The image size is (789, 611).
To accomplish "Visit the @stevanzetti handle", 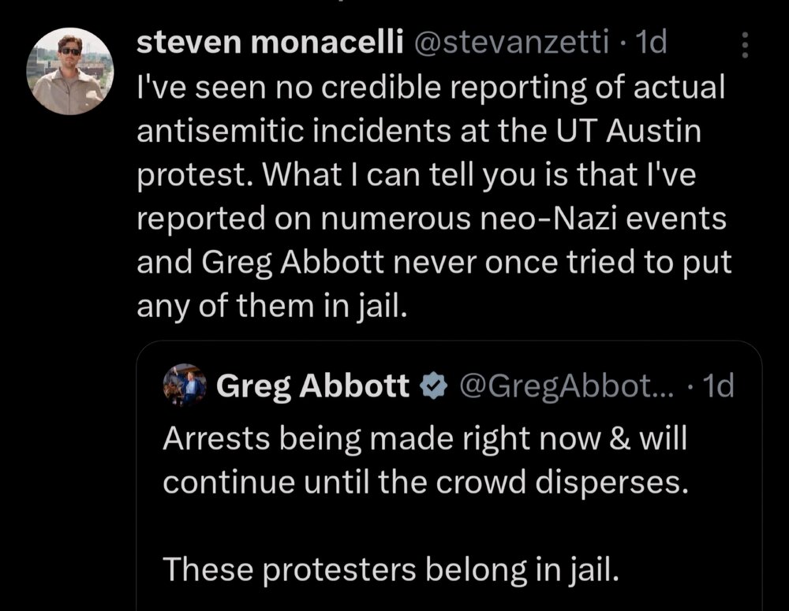I will click(506, 43).
